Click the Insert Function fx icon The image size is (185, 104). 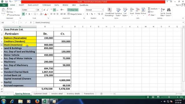pos(31,23)
